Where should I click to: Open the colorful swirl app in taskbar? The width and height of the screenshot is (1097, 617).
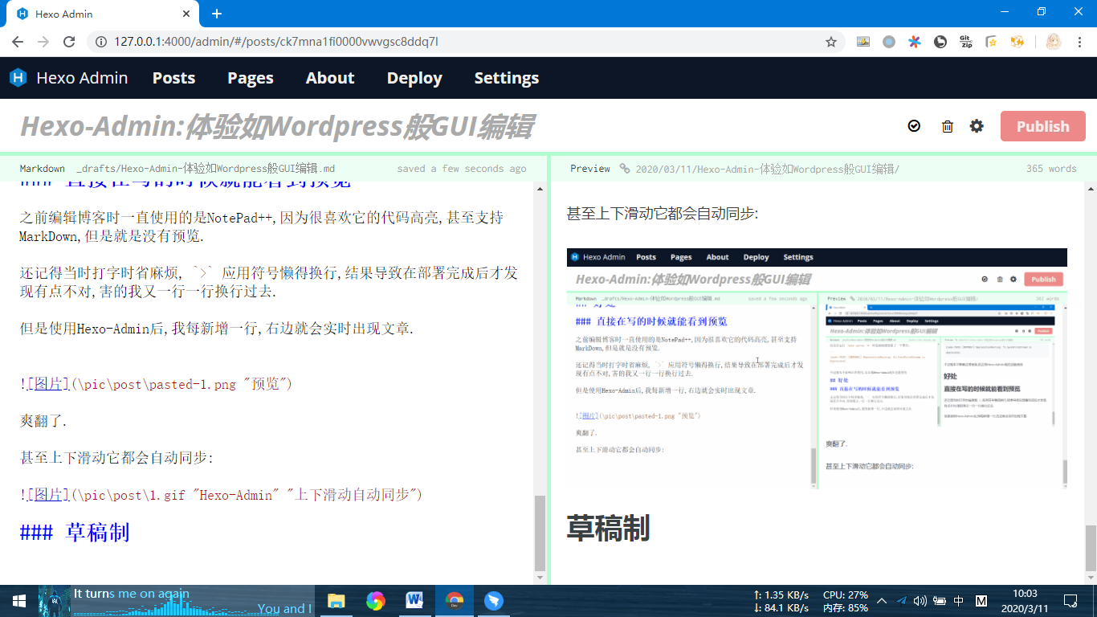pyautogui.click(x=375, y=601)
